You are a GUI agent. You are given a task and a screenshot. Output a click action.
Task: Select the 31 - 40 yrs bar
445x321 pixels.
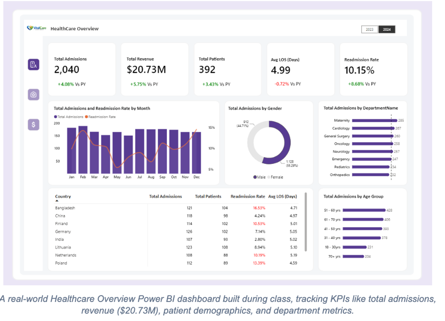point(362,238)
